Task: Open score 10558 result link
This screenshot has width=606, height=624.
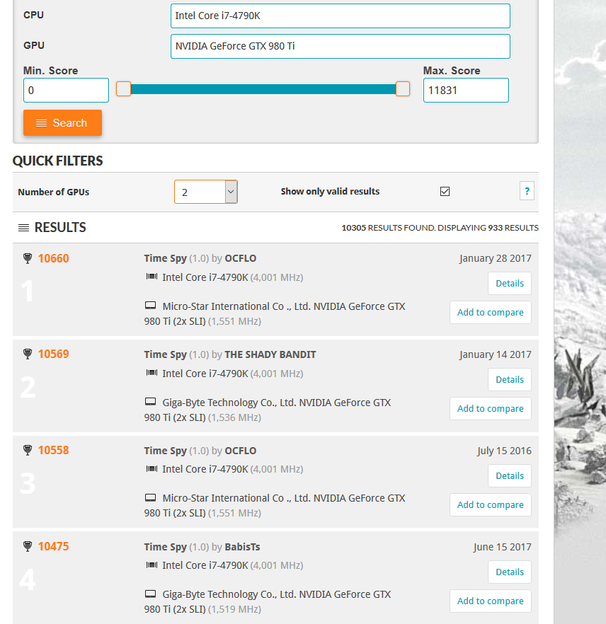Action: [53, 450]
